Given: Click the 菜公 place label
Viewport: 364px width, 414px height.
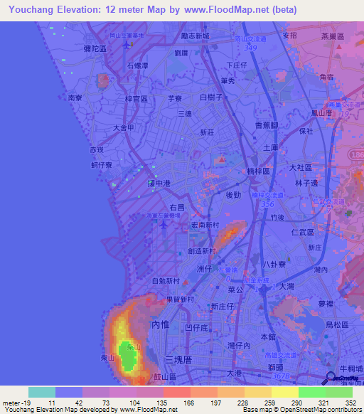Looking at the screenshot, I should pyautogui.click(x=235, y=290).
